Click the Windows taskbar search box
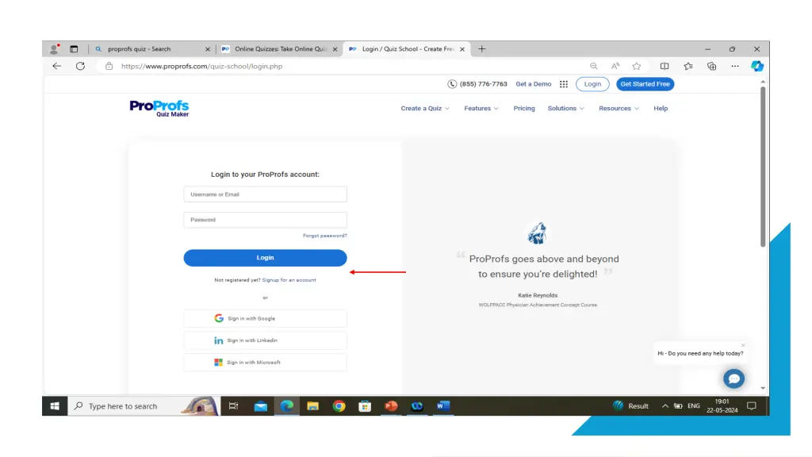Viewport: 812px width, 457px height. pos(144,406)
